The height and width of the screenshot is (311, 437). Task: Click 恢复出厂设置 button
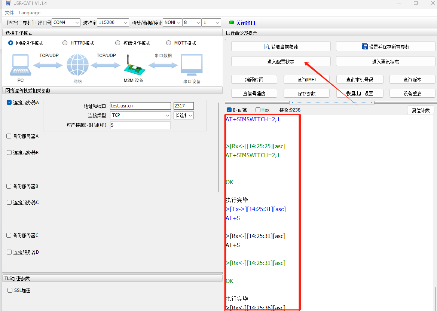pyautogui.click(x=360, y=93)
